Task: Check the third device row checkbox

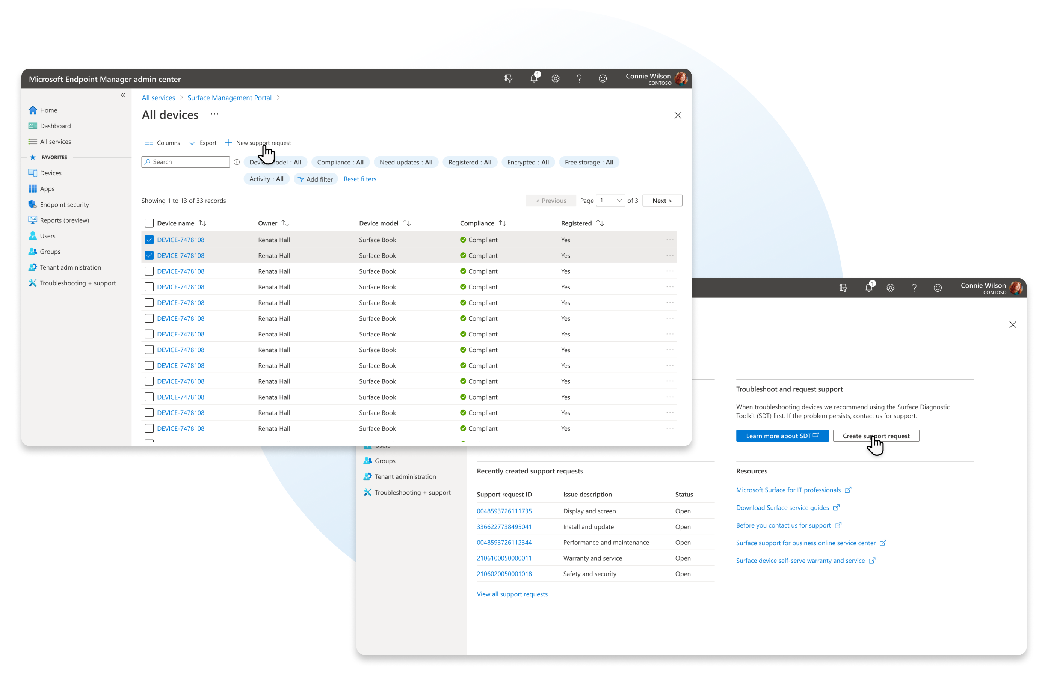Action: coord(149,271)
